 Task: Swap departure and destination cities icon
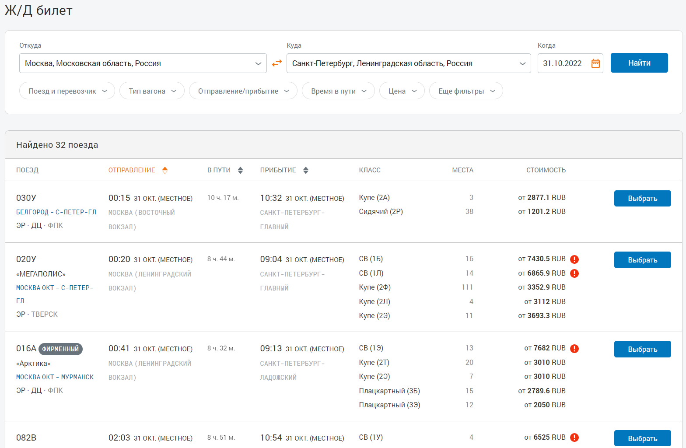[x=277, y=63]
